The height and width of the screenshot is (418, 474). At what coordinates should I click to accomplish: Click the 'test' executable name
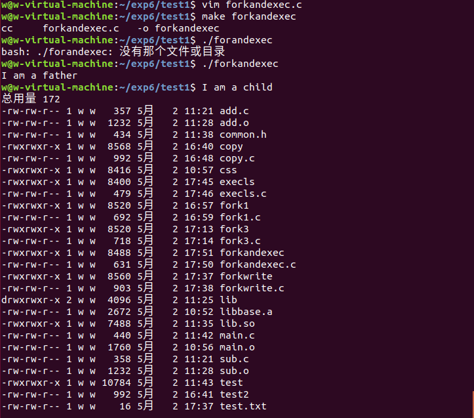tap(231, 383)
